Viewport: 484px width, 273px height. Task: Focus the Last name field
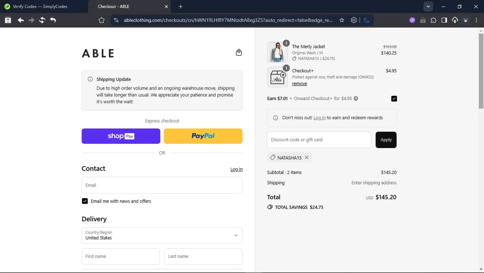203,257
